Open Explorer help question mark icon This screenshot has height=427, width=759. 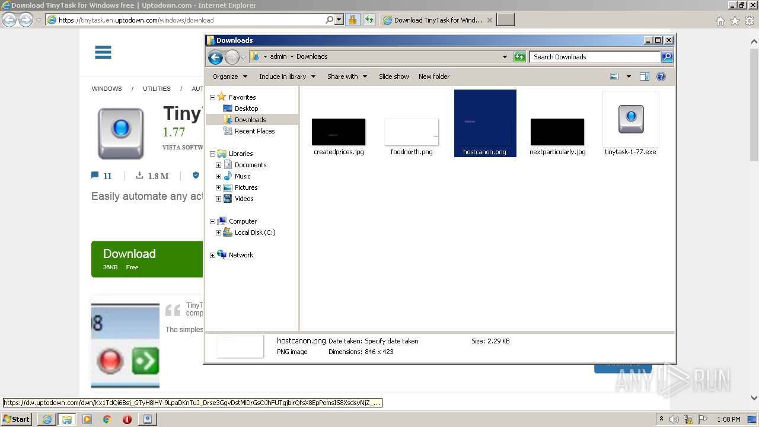click(x=661, y=77)
